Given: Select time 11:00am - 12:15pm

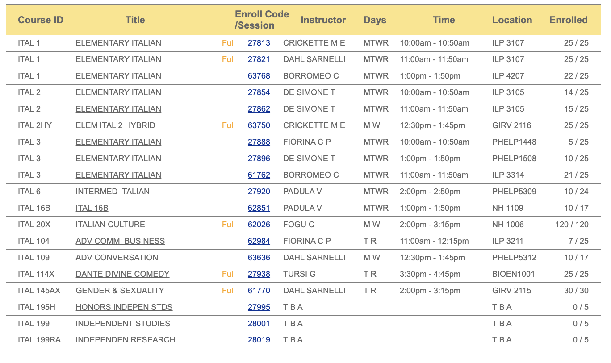Looking at the screenshot, I should point(434,241).
